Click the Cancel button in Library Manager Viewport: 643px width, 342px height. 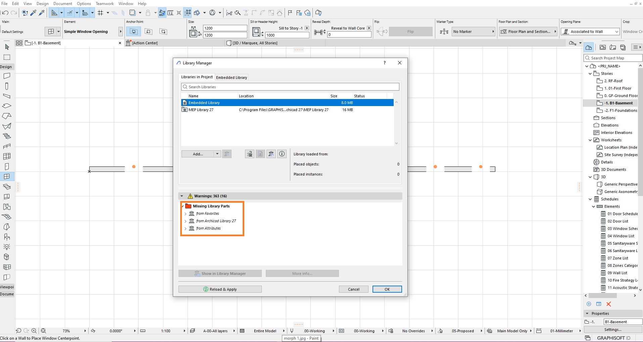click(x=354, y=289)
